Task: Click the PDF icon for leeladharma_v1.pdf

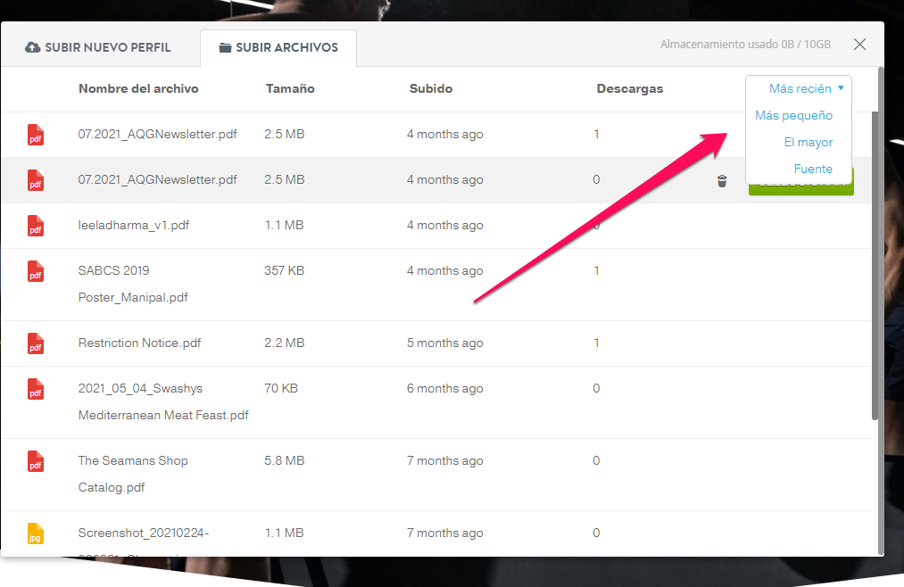Action: pyautogui.click(x=36, y=226)
